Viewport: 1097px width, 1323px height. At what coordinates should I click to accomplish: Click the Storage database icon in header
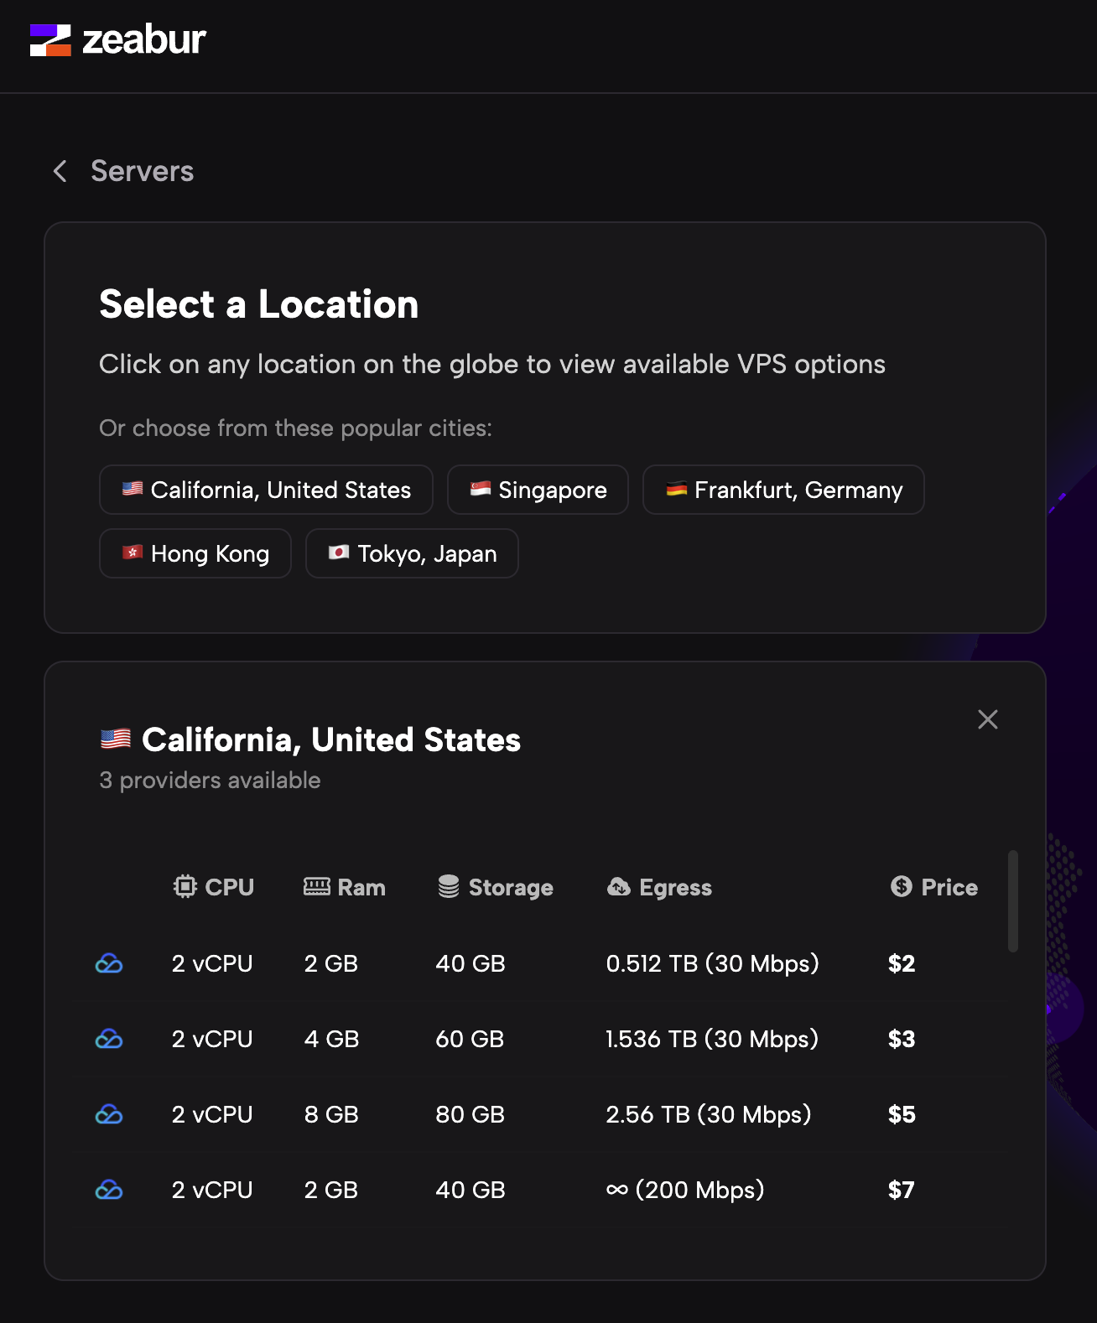[x=449, y=887]
